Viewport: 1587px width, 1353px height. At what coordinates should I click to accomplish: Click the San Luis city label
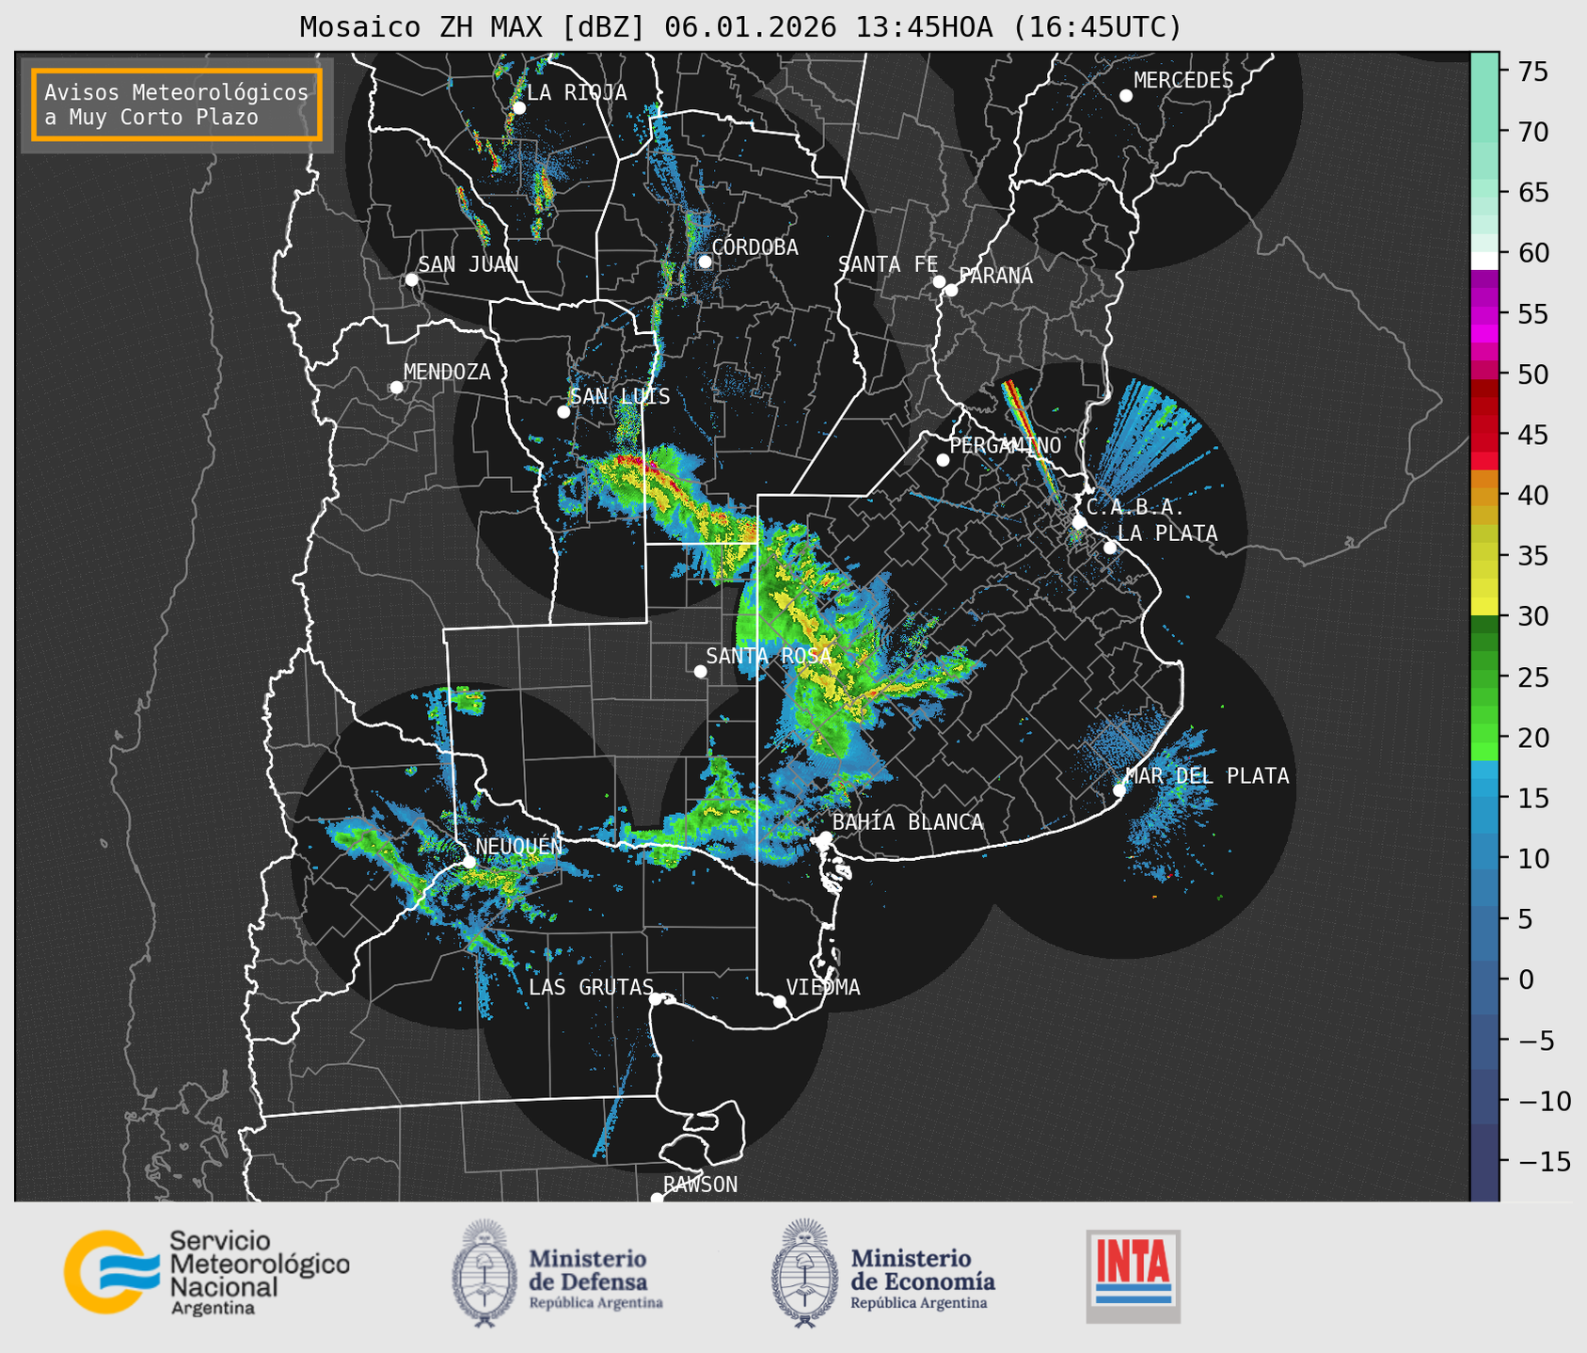(620, 396)
